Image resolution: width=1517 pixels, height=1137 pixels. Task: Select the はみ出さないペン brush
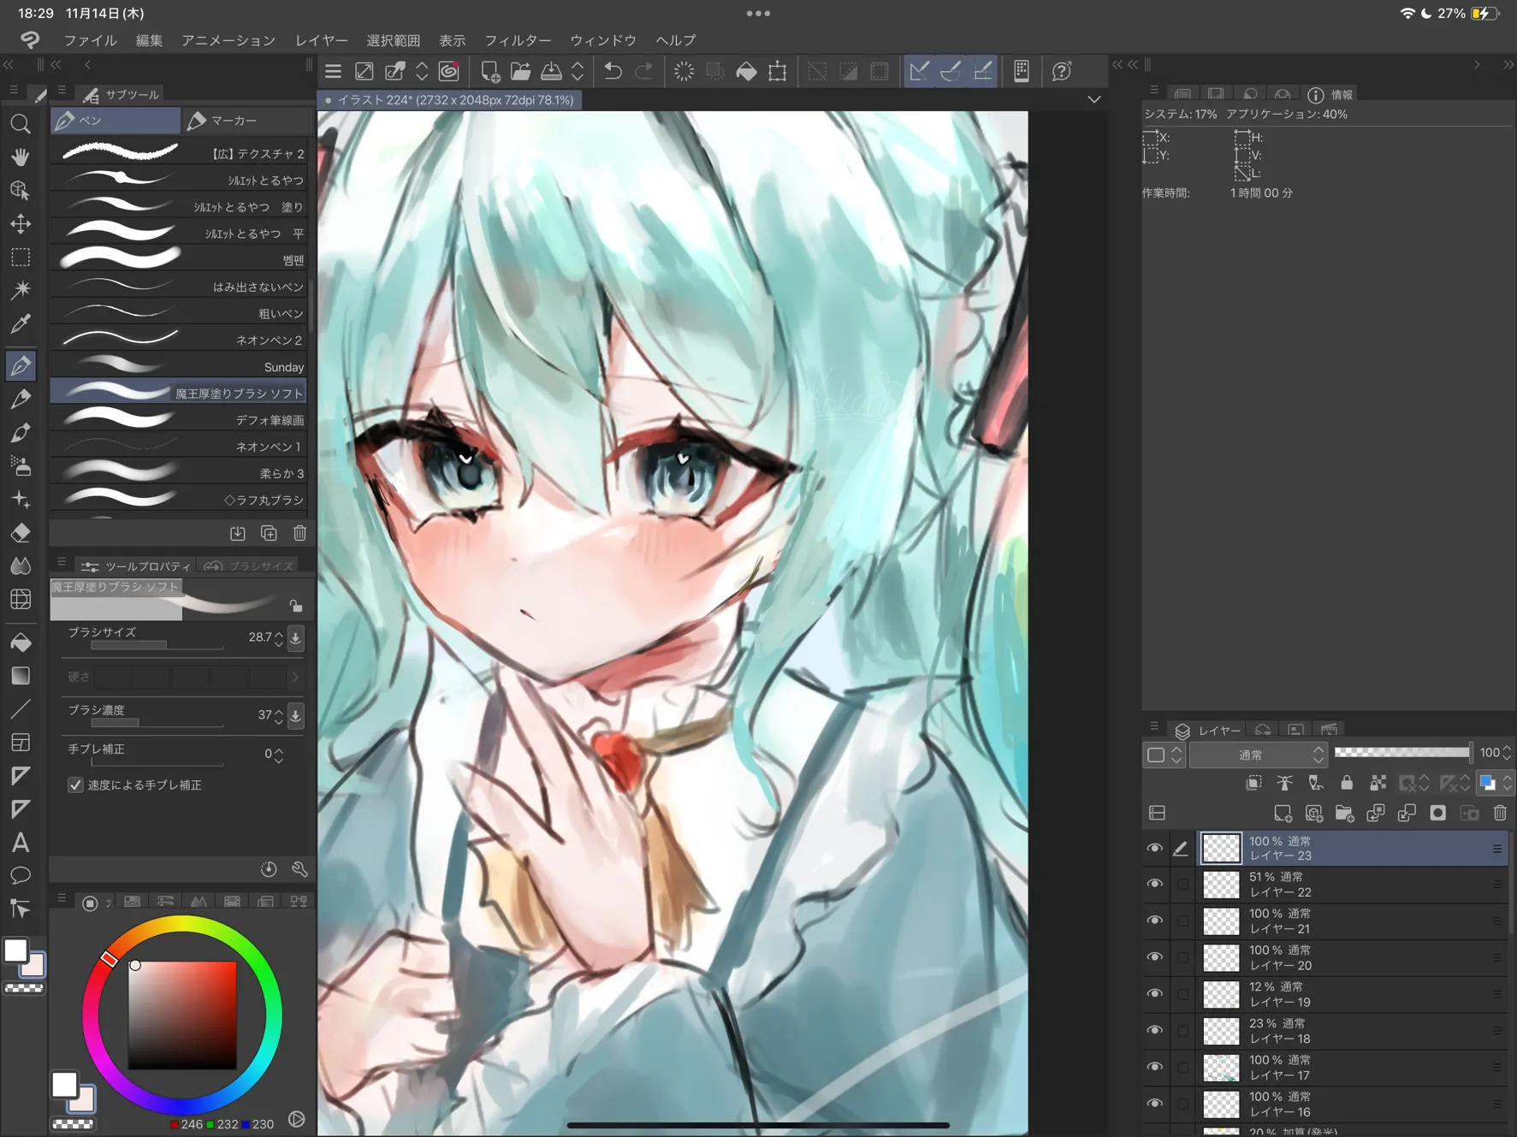178,287
